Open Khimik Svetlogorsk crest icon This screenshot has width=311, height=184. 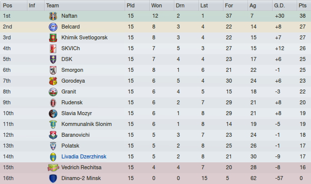[53, 37]
